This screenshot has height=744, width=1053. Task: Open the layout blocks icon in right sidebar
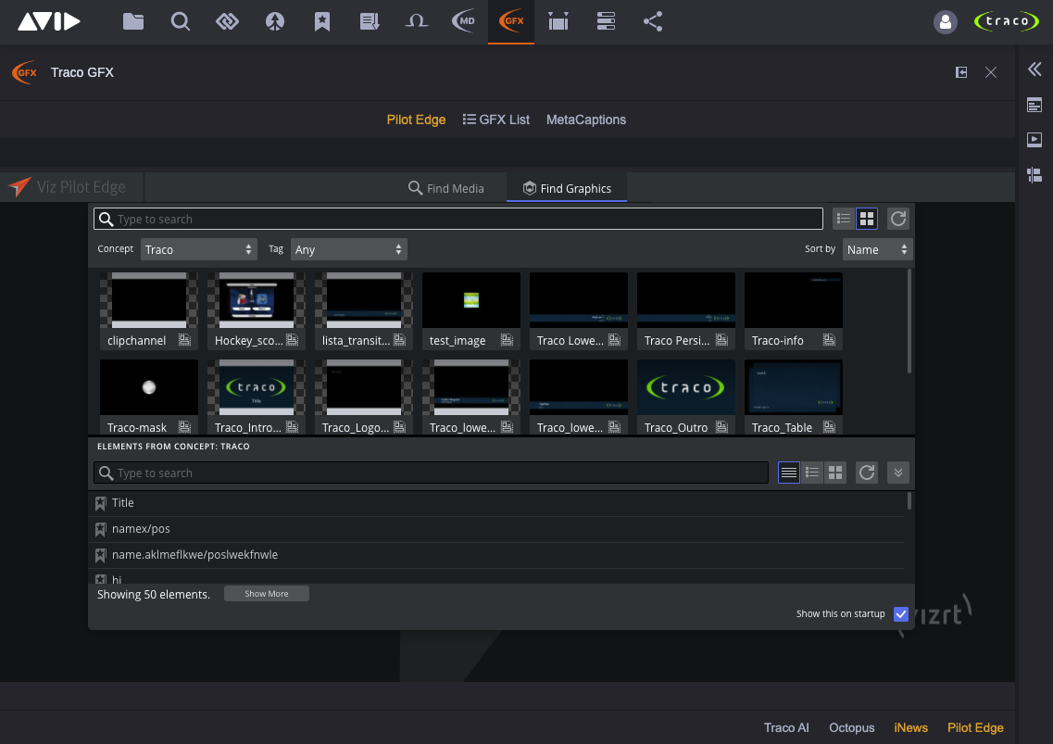click(x=1034, y=175)
